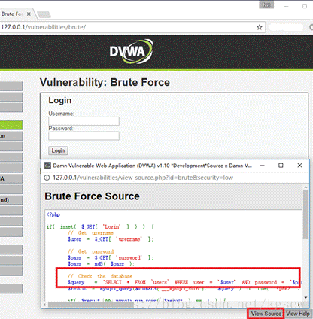Minimize the Brute Force Source popup window
Image resolution: width=313 pixels, height=319 pixels.
[x=263, y=166]
